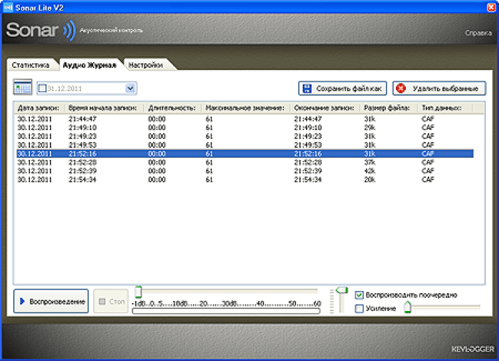499x361 pixels.
Task: Select the recording row starting 21:54:34
Action: pyautogui.click(x=245, y=179)
